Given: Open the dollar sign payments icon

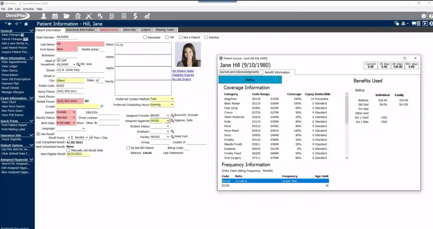Looking at the screenshot, I should 135,16.
